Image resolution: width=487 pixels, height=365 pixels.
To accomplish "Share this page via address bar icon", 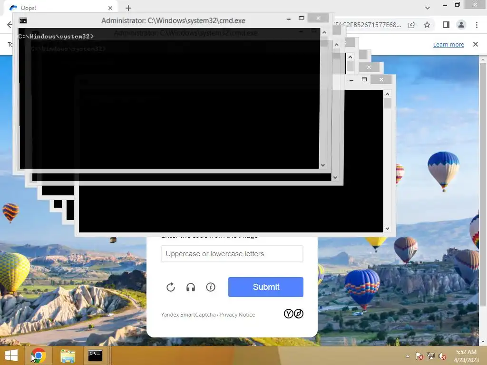I will point(412,25).
